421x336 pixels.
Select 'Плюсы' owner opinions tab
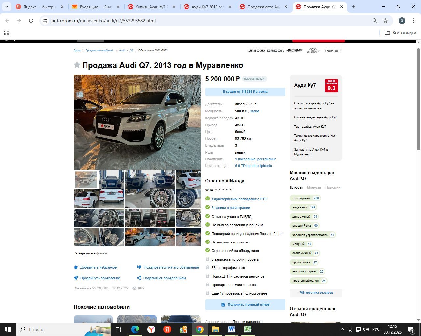pyautogui.click(x=296, y=187)
